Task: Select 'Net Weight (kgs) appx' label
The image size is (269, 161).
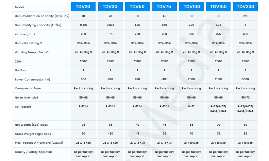Action: [31, 125]
